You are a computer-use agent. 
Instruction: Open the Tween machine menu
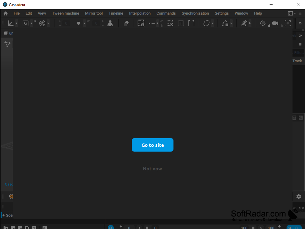65,13
